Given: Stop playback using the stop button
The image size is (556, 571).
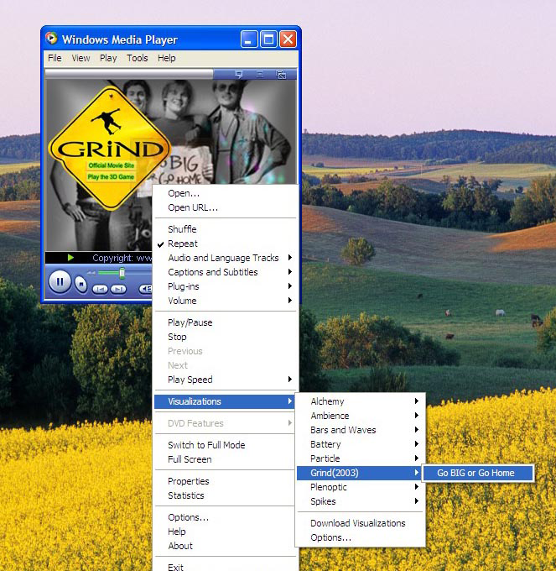Looking at the screenshot, I should pos(81,284).
